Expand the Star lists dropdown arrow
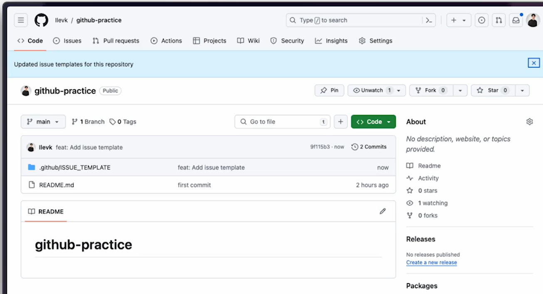Image resolution: width=543 pixels, height=294 pixels. 522,90
